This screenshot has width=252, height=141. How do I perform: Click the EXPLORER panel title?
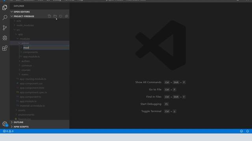click(x=19, y=6)
